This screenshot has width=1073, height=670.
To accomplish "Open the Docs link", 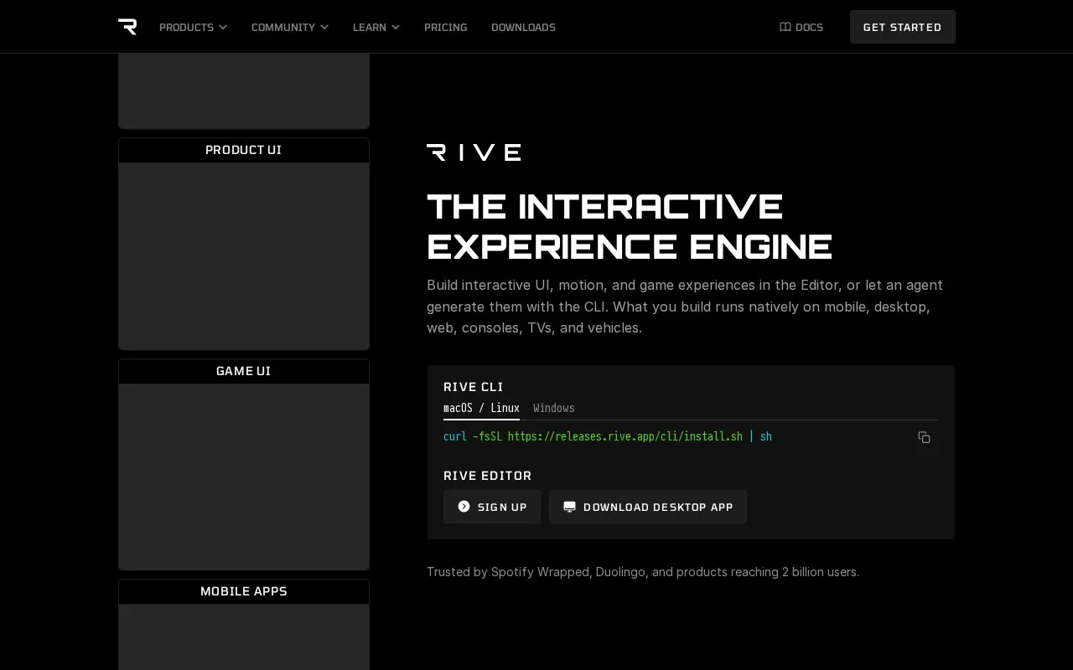I will tap(801, 27).
